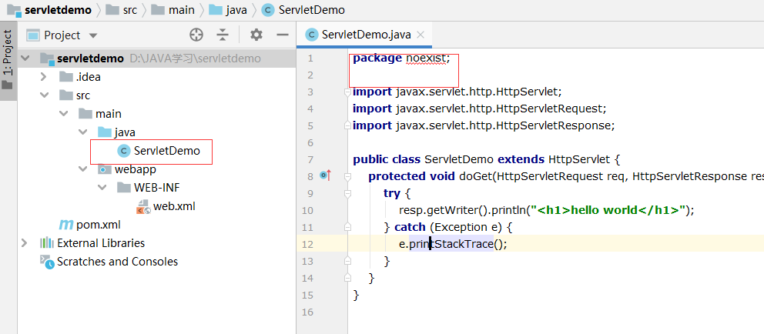This screenshot has height=334, width=764.
Task: Select web.xml in the project tree
Action: (174, 206)
